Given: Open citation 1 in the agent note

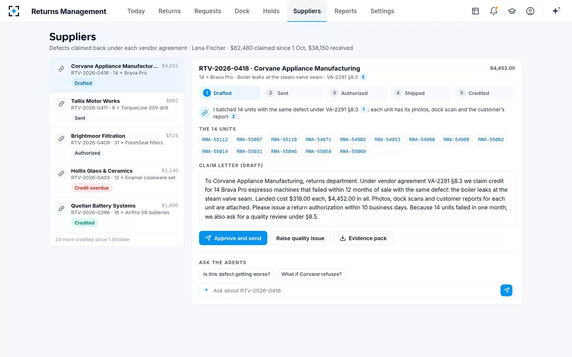Looking at the screenshot, I should click(363, 109).
